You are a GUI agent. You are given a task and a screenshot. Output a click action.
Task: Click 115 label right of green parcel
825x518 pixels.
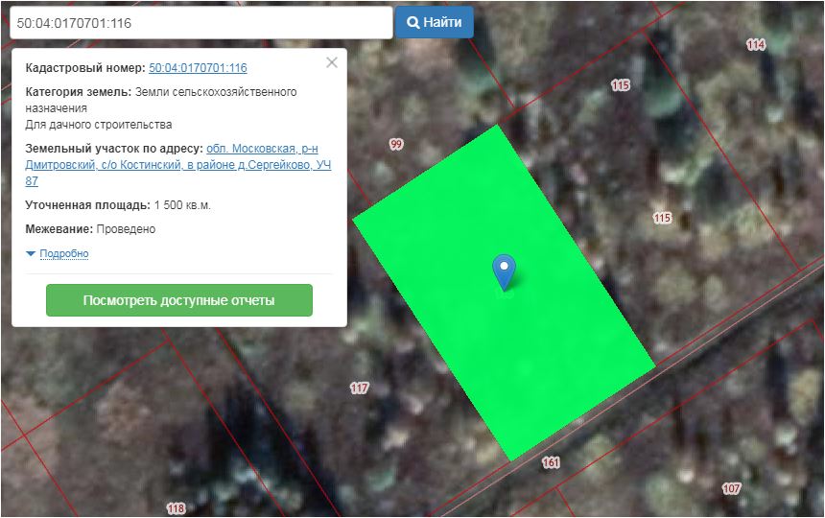click(662, 218)
